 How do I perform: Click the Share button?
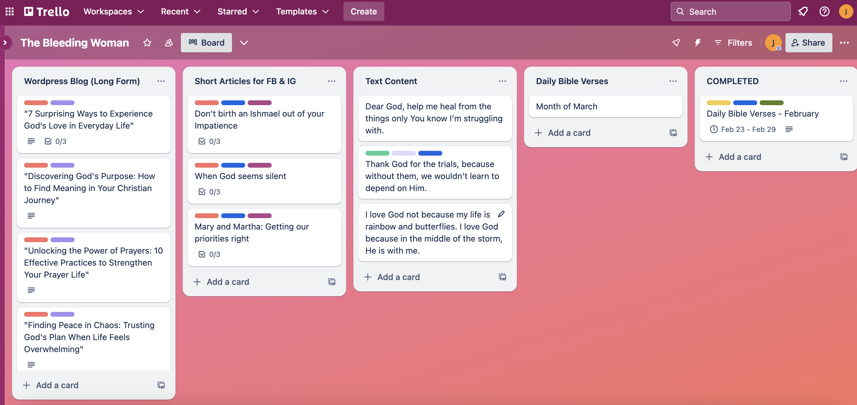pos(808,43)
